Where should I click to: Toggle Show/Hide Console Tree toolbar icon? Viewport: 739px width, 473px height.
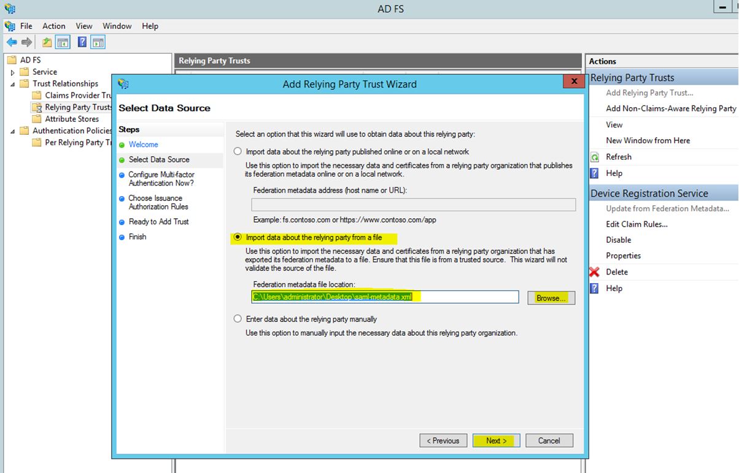tap(62, 42)
